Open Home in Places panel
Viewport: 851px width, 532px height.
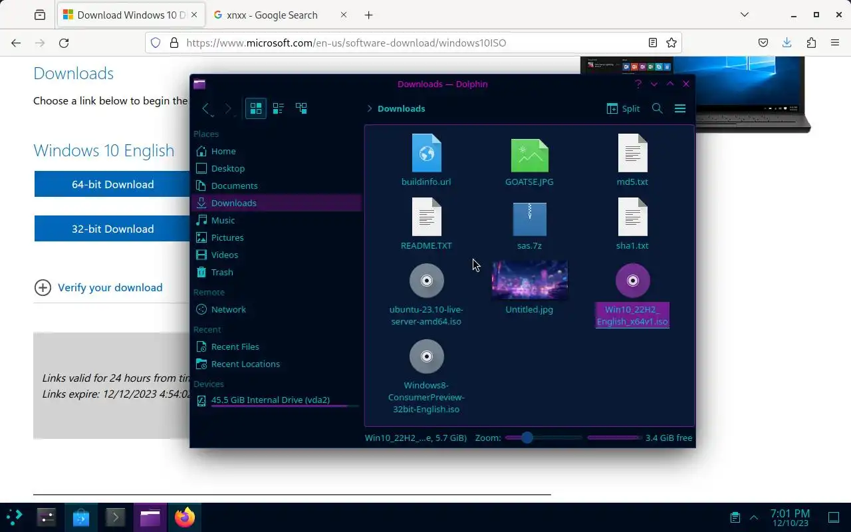[277, 151]
